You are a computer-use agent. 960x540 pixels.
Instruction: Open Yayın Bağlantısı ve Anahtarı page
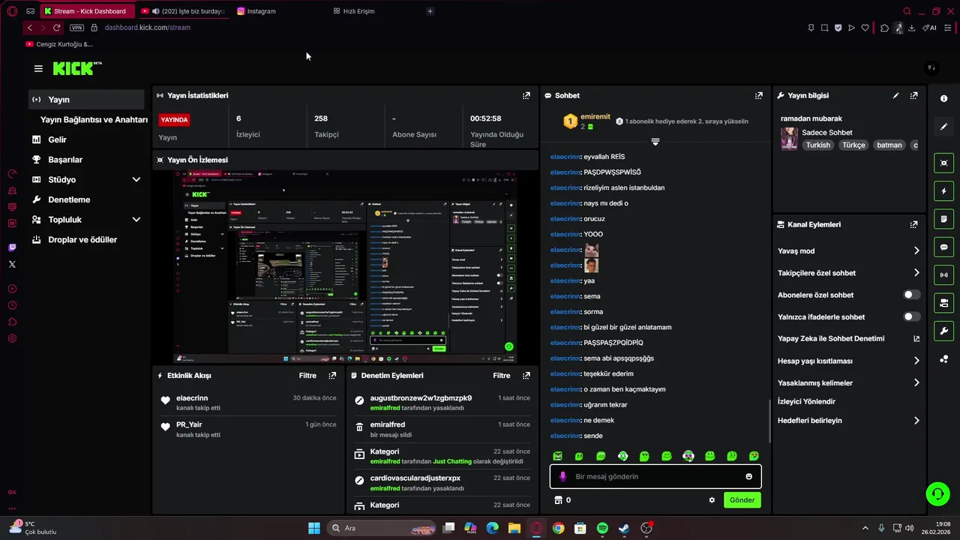(94, 120)
